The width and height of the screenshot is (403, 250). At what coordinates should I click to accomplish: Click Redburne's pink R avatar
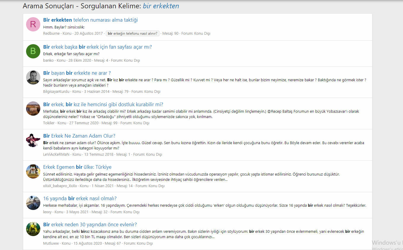[33, 24]
